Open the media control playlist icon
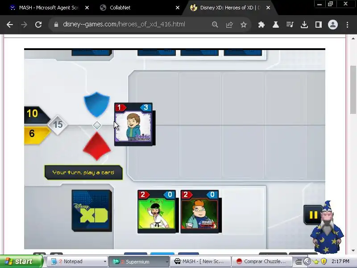Screen dimensions: 357x268 point(290,25)
